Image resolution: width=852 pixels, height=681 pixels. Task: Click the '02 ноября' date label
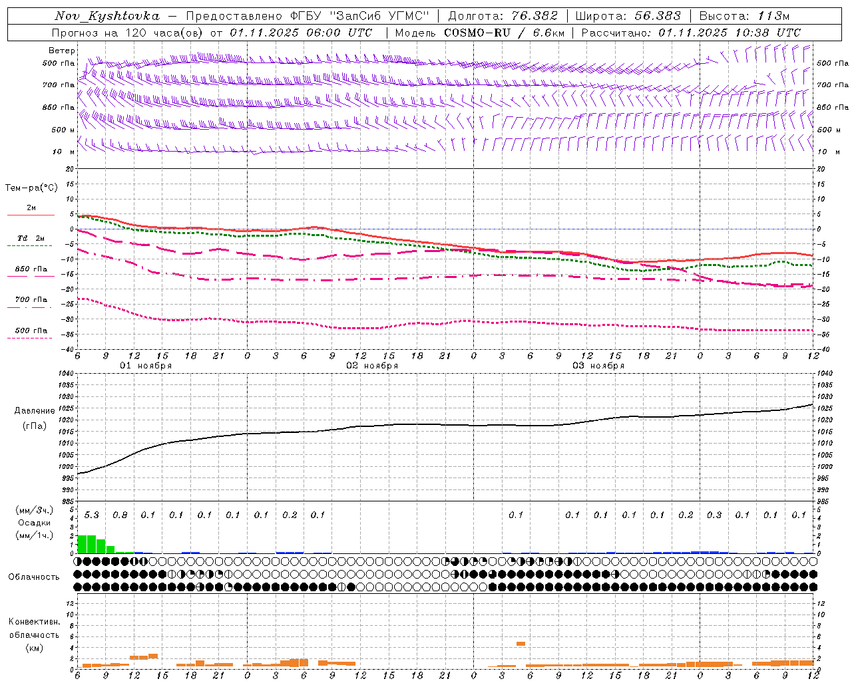coord(372,366)
